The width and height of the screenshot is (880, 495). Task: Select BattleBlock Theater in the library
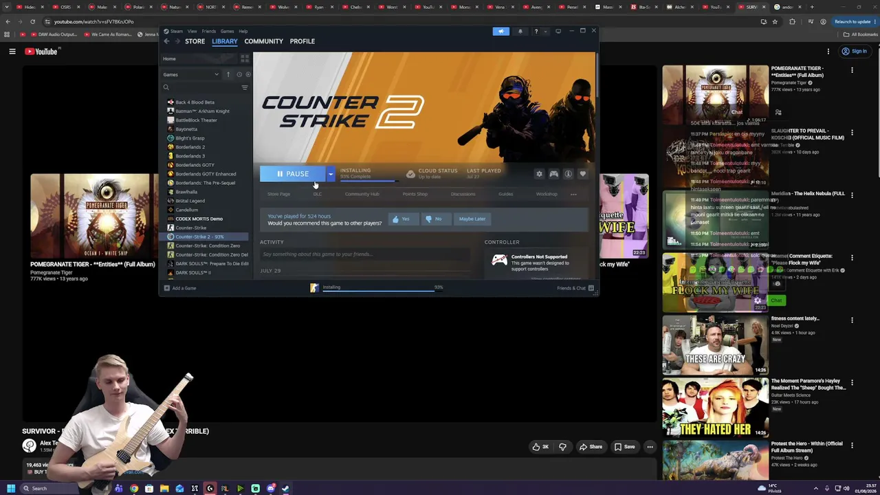[196, 120]
